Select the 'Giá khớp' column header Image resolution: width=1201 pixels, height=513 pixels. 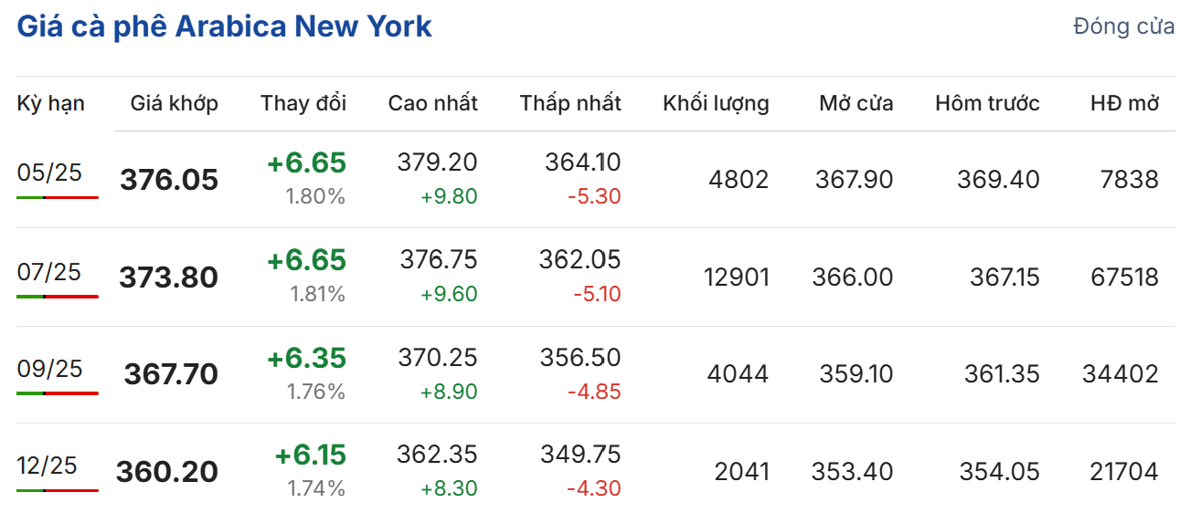(174, 103)
